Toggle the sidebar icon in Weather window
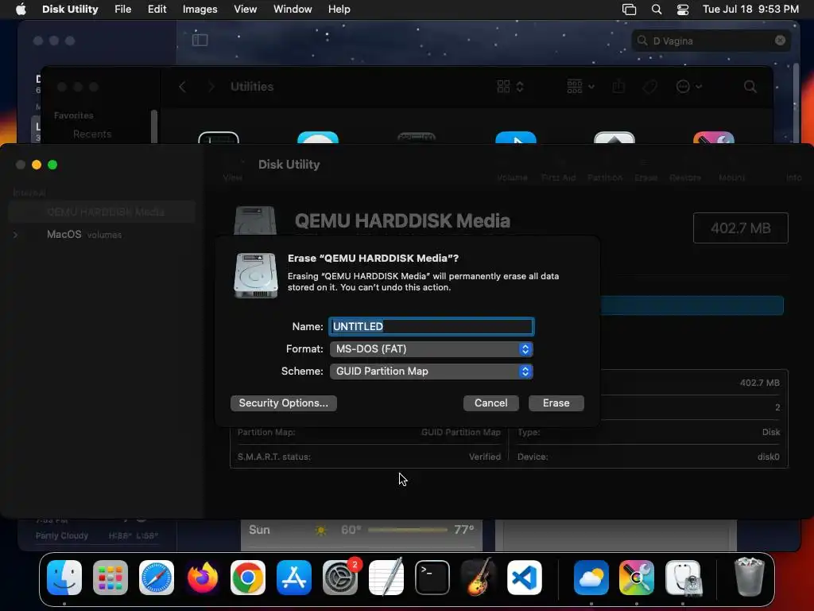This screenshot has height=611, width=814. point(200,40)
